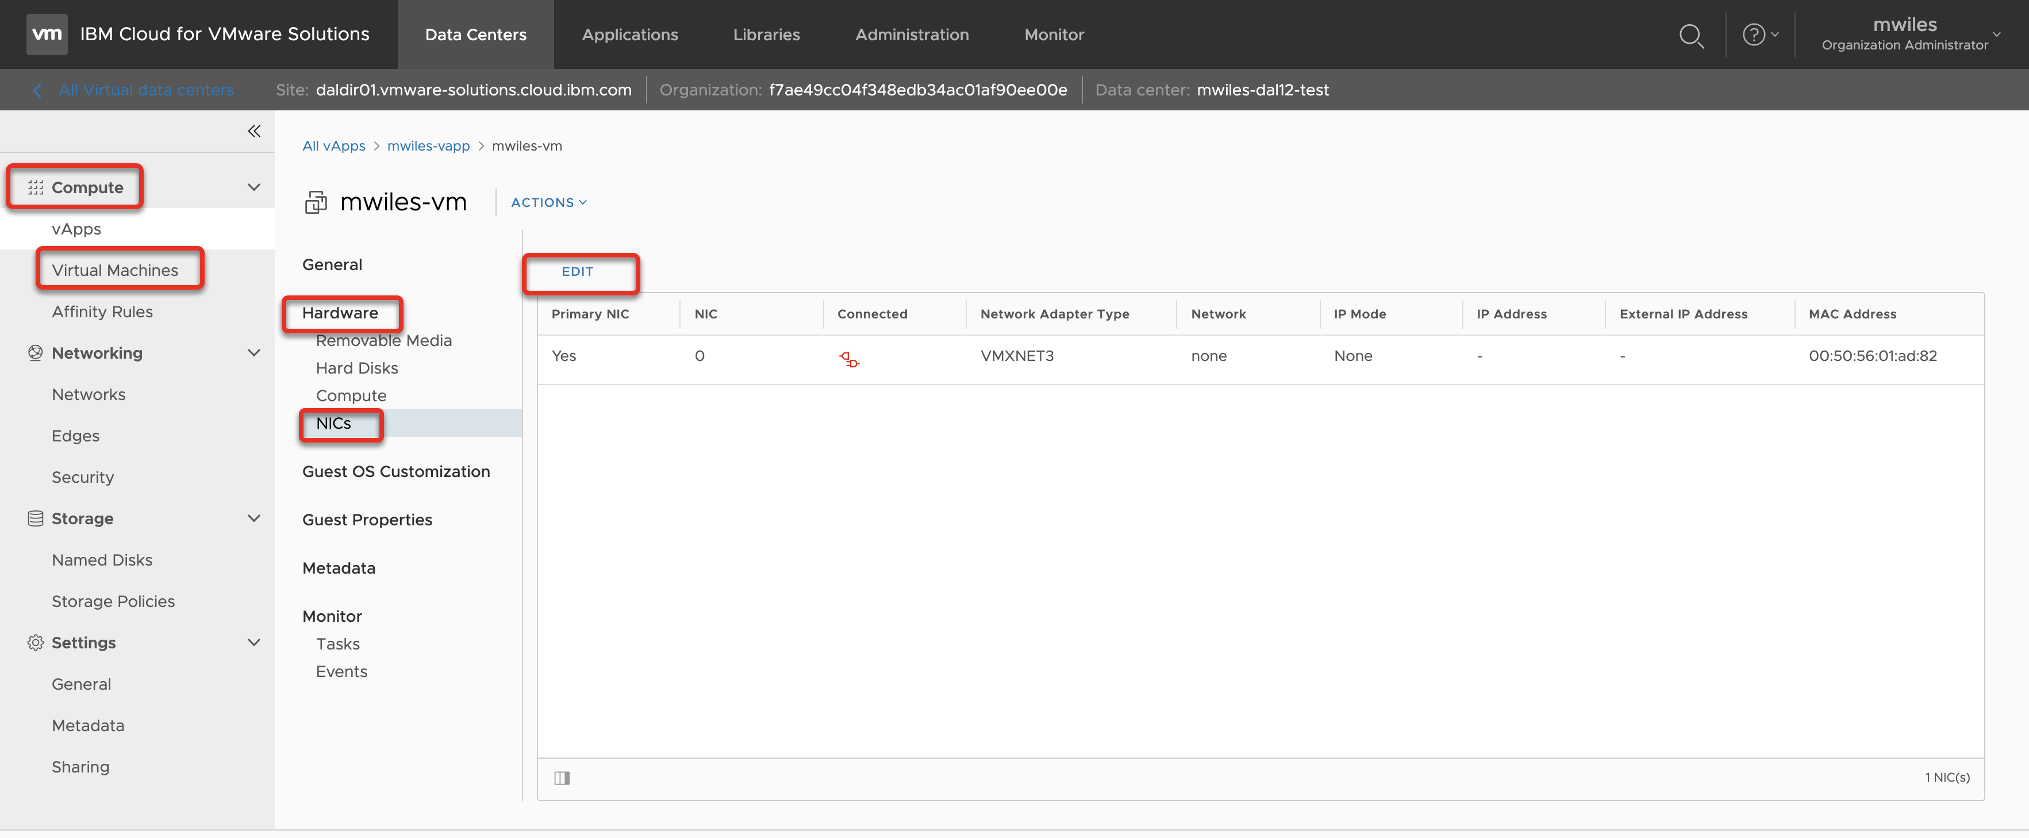Open the Administration tab
The height and width of the screenshot is (838, 2029).
[x=911, y=34]
